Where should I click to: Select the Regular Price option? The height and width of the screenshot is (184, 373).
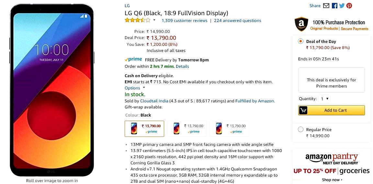pyautogui.click(x=301, y=129)
